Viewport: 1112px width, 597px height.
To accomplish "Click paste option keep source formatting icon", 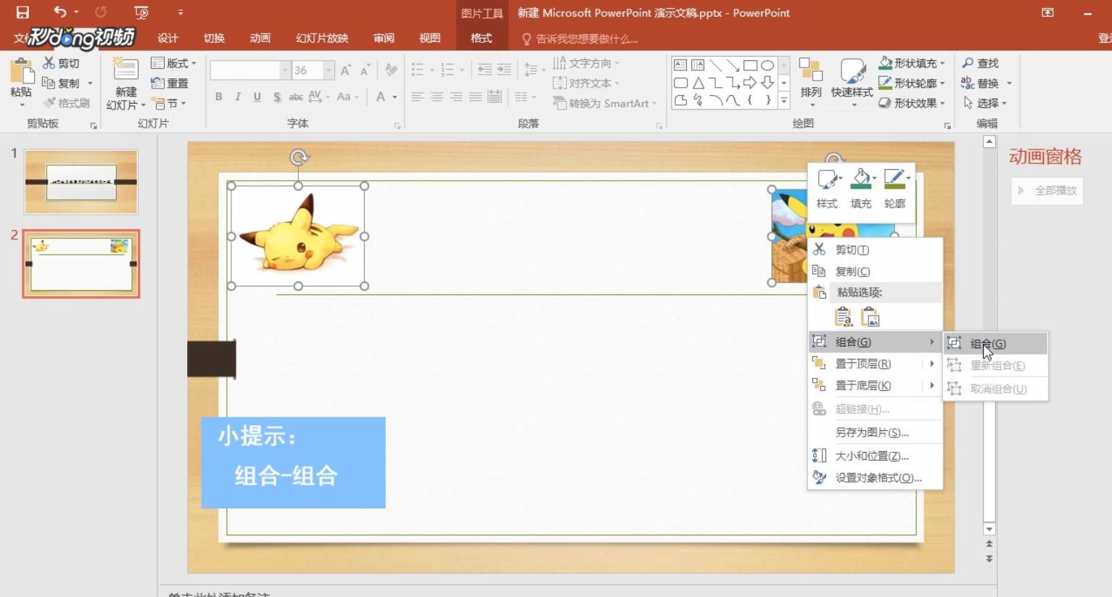I will pyautogui.click(x=844, y=317).
